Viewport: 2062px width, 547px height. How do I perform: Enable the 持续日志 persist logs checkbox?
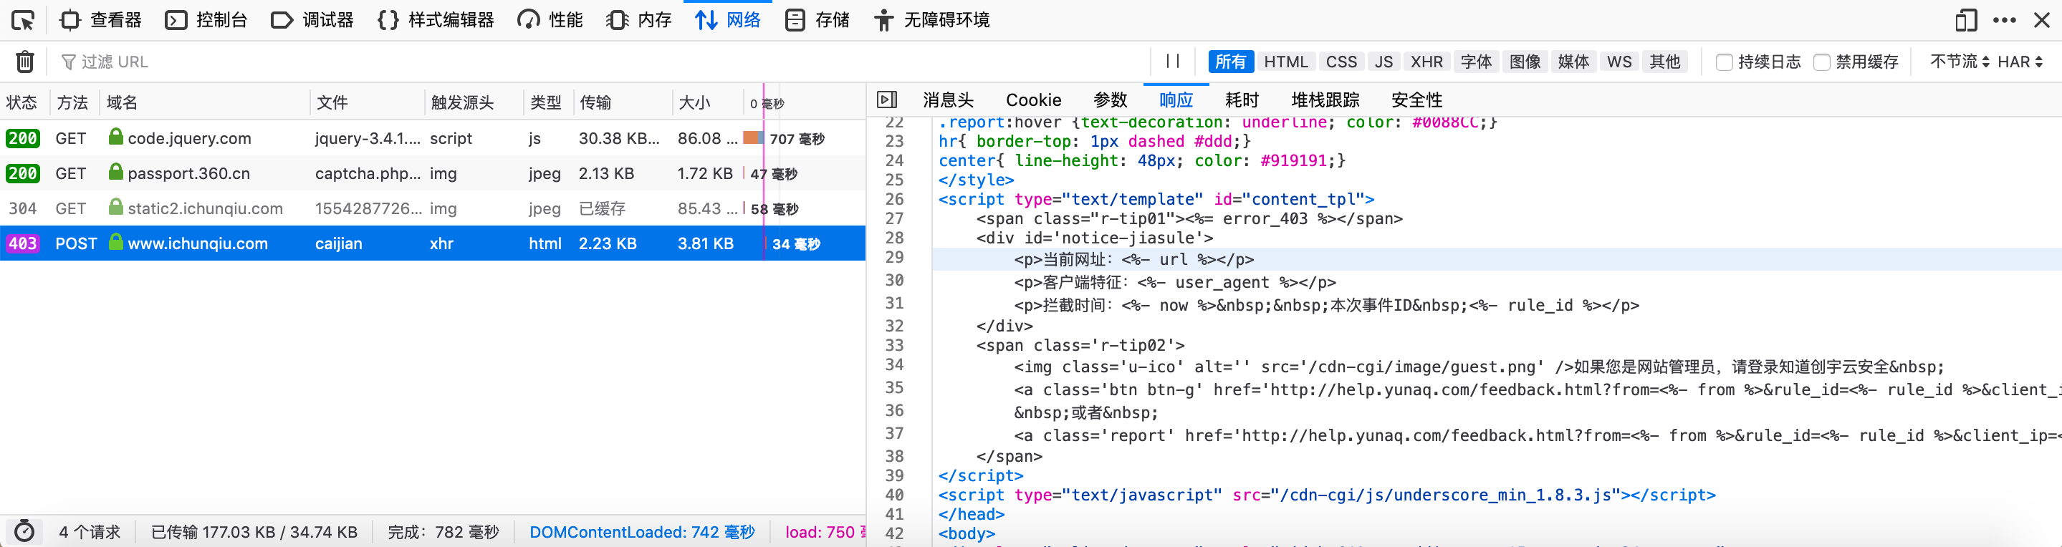(1725, 62)
